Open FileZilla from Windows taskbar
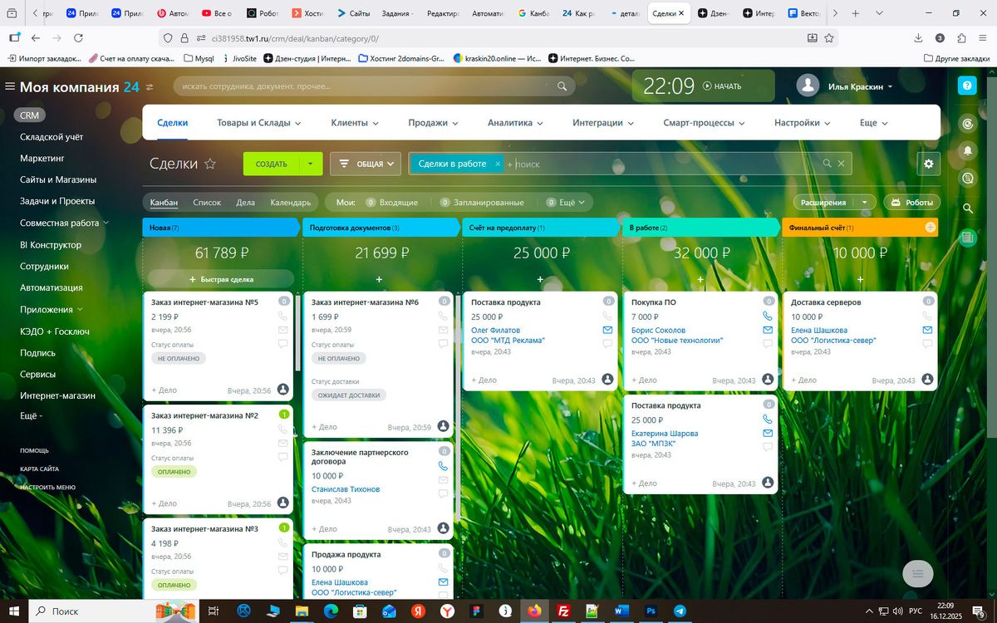997x623 pixels. (x=563, y=611)
